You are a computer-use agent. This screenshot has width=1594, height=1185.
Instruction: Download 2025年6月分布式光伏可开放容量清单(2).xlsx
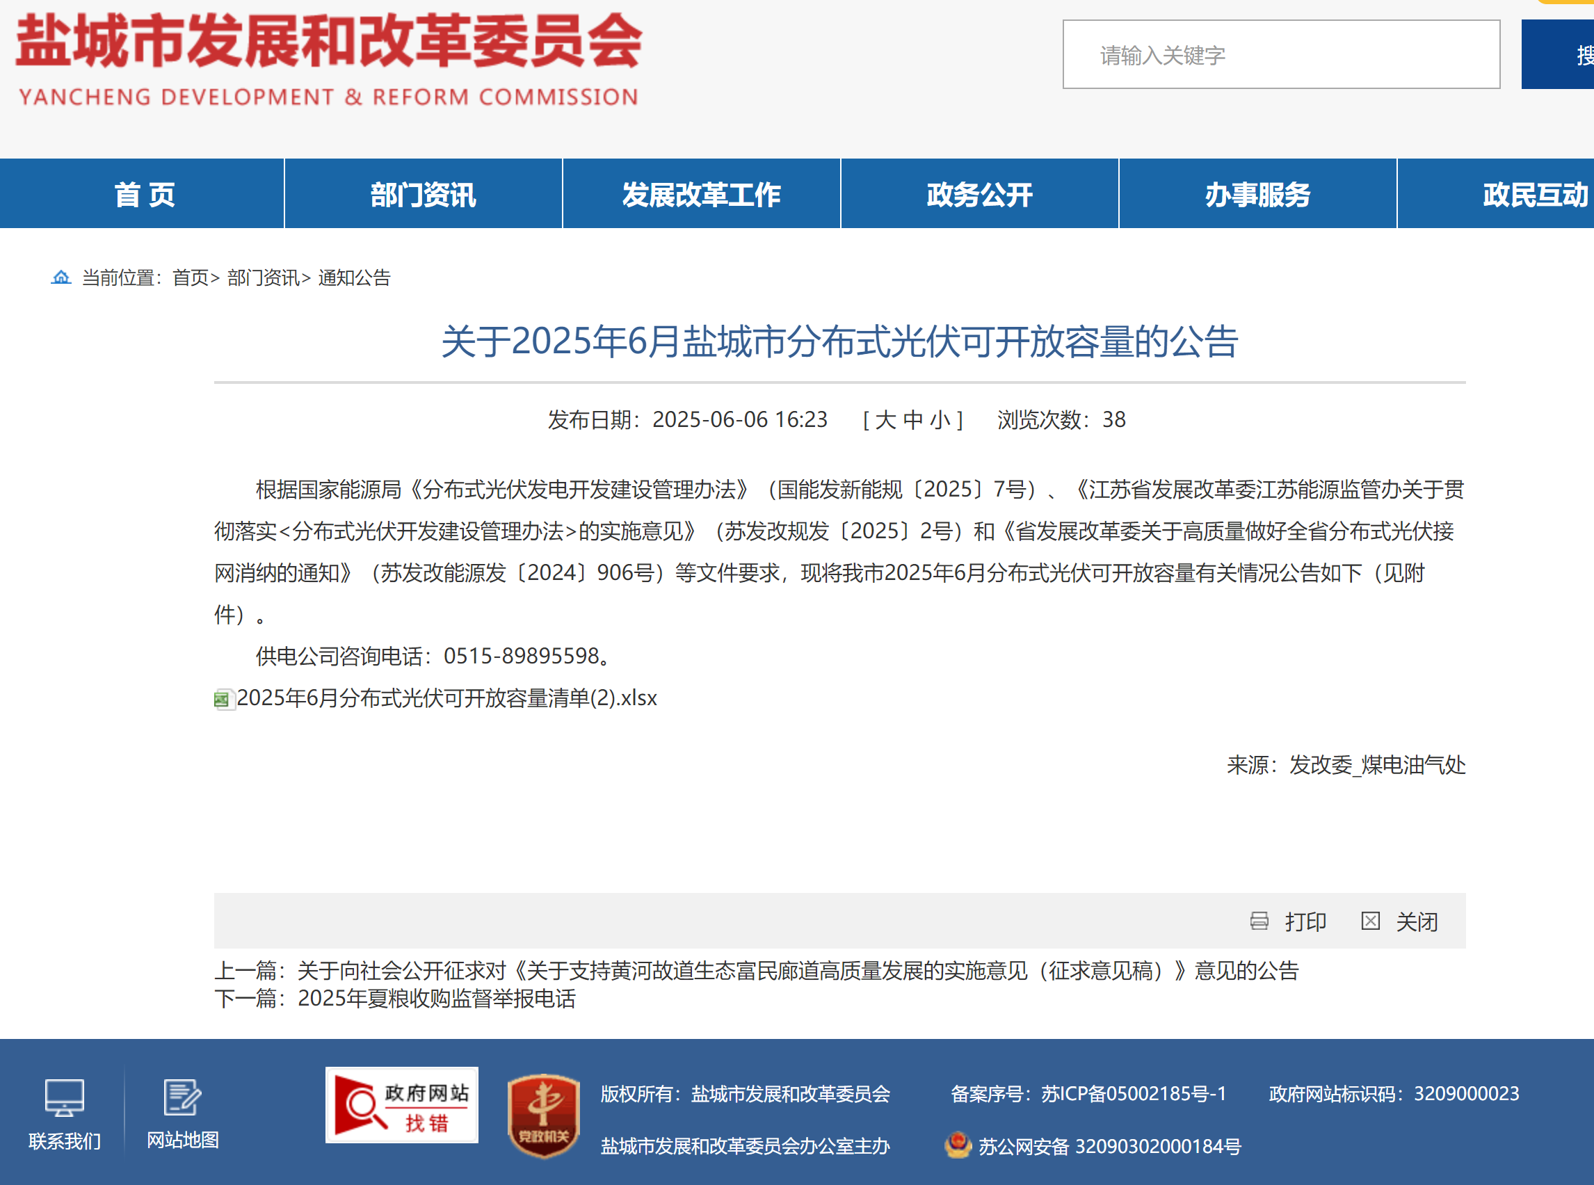pos(447,698)
